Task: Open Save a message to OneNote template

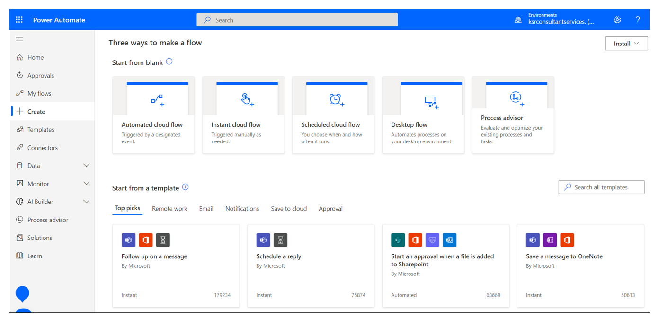Action: click(580, 265)
